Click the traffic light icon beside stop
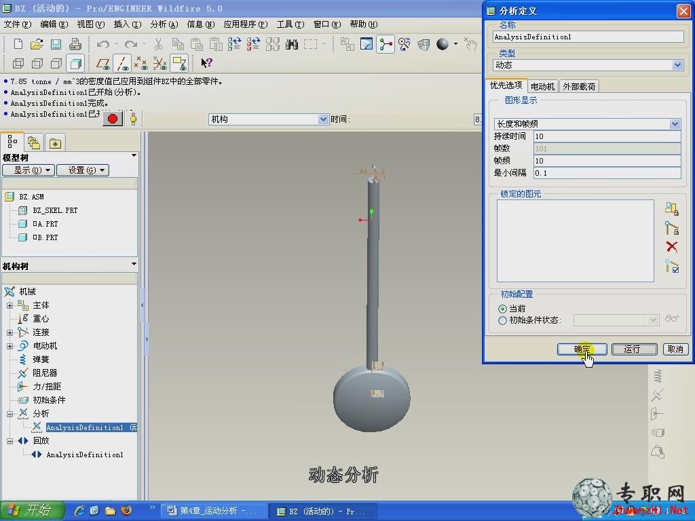Image resolution: width=695 pixels, height=521 pixels. pos(133,119)
